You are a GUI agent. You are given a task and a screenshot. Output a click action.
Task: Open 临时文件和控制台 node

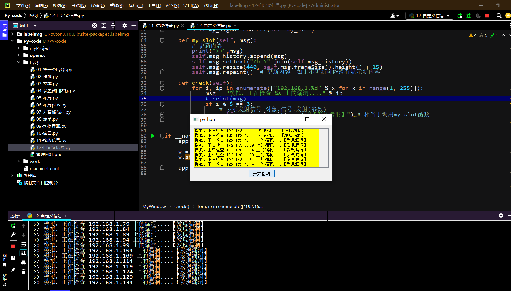pyautogui.click(x=40, y=183)
